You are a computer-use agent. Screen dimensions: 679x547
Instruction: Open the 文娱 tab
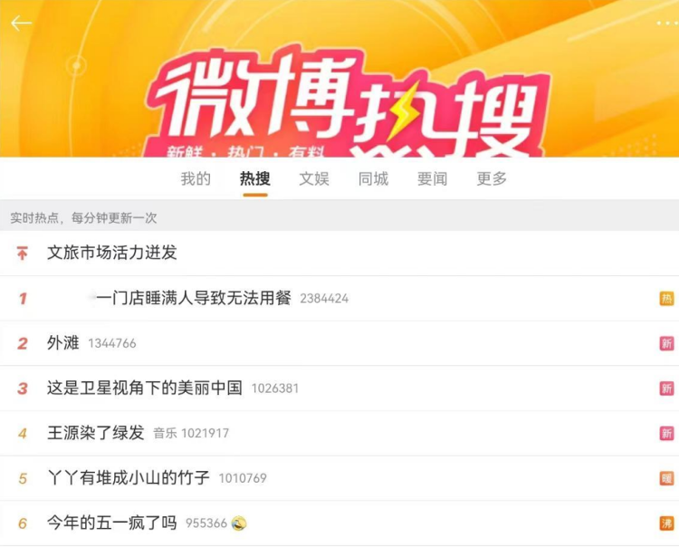(x=314, y=179)
